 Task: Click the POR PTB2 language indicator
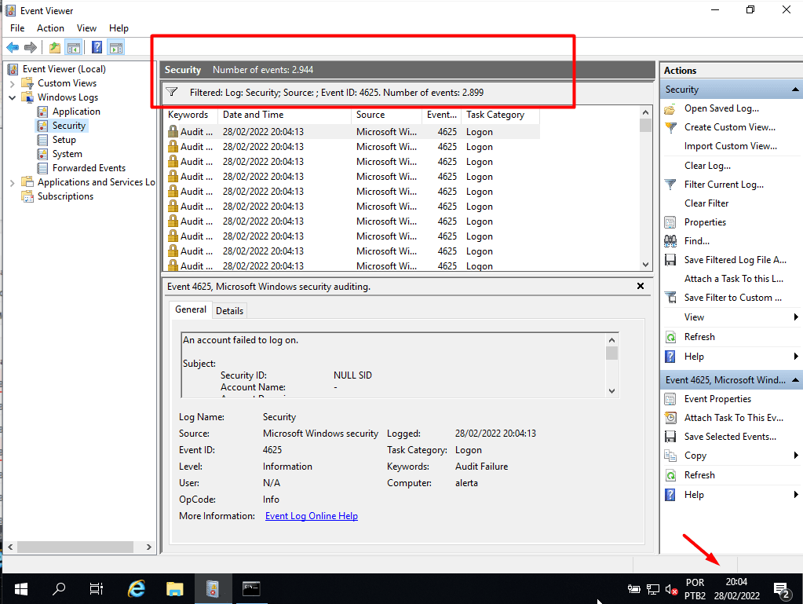tap(695, 588)
